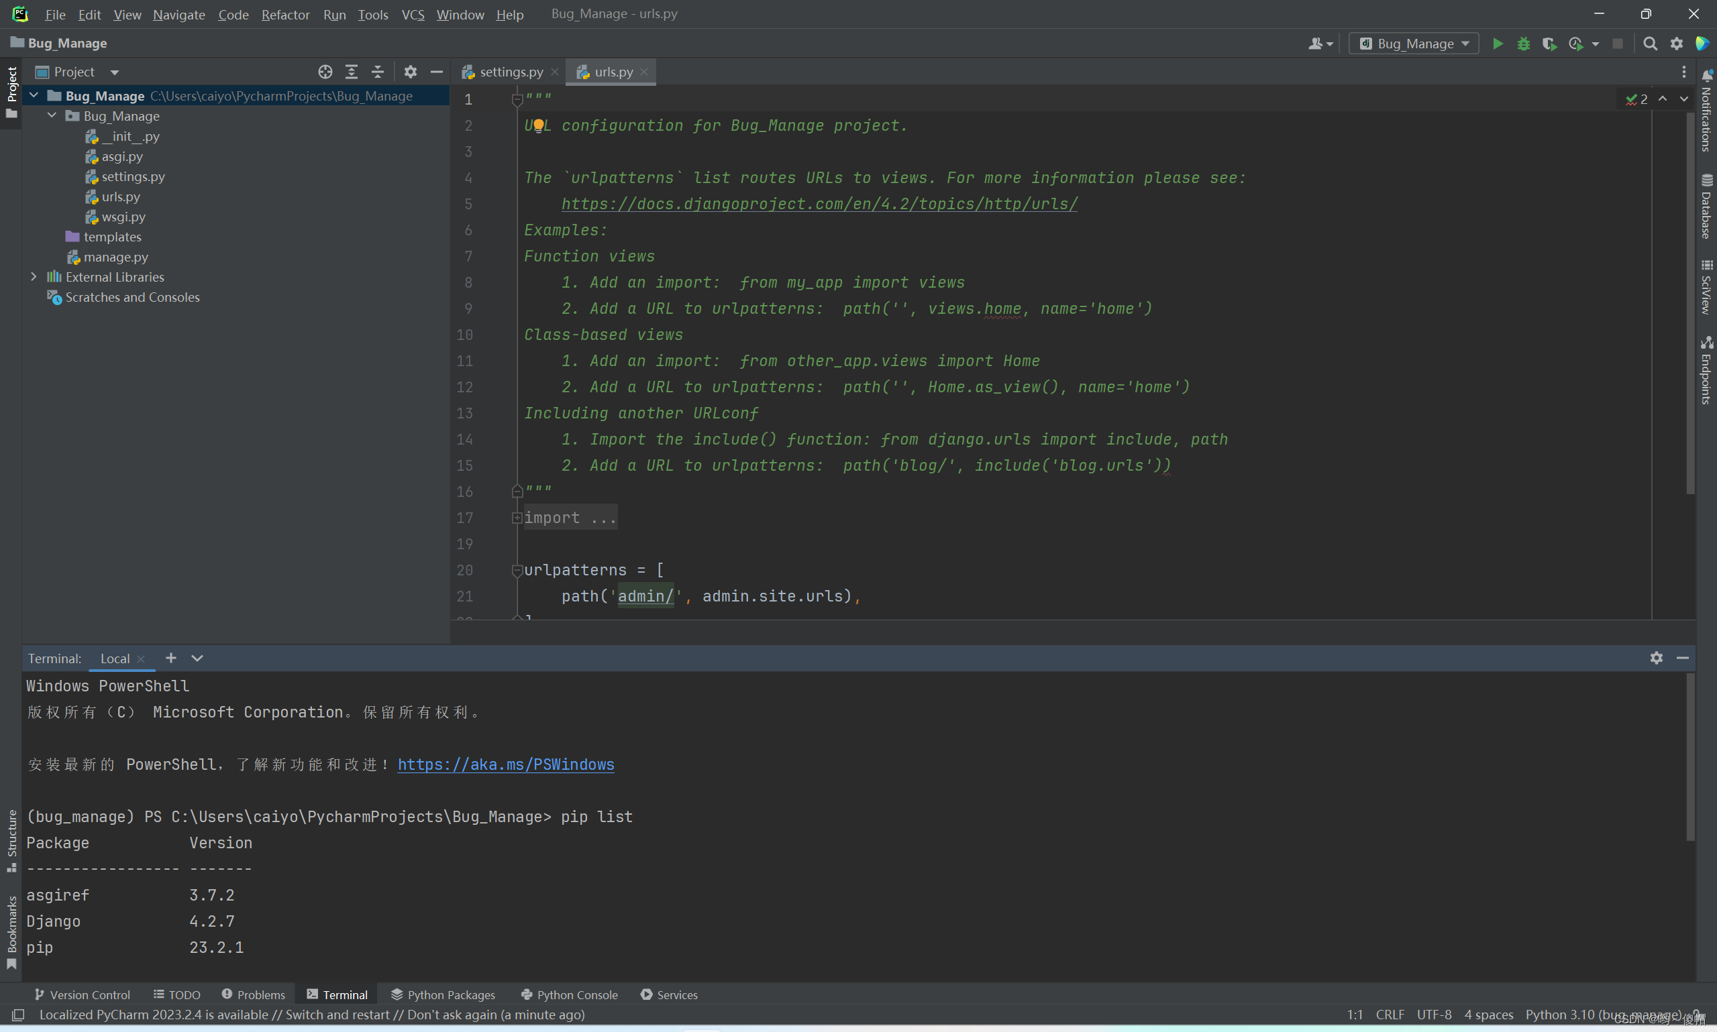Switch to settings.py editor tab
The image size is (1717, 1032).
[511, 72]
